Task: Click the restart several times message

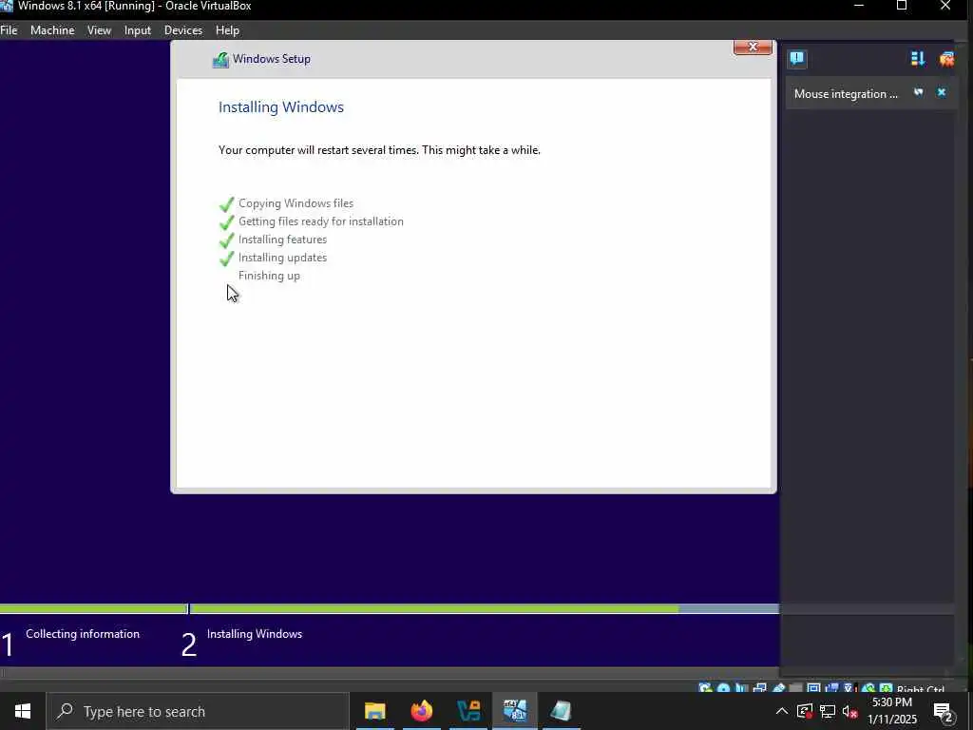Action: [379, 149]
